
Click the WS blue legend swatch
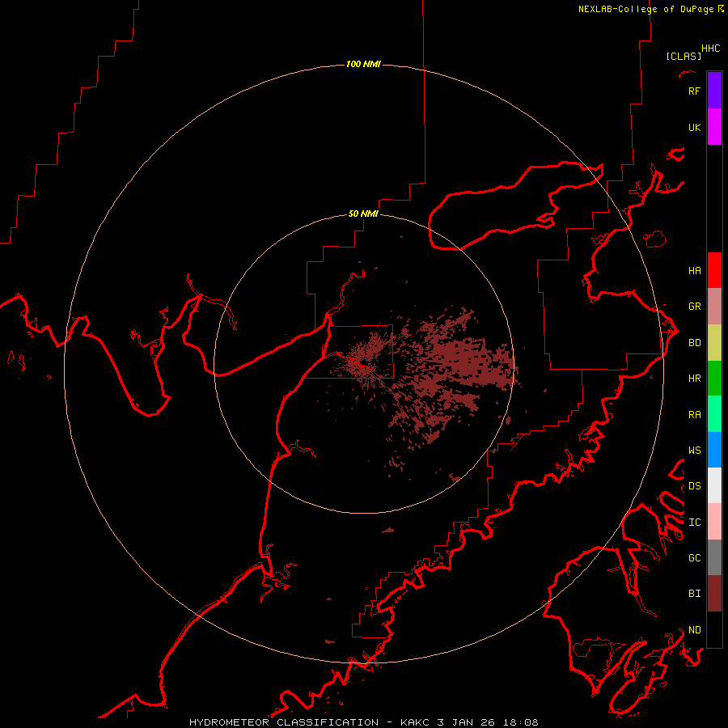point(714,450)
